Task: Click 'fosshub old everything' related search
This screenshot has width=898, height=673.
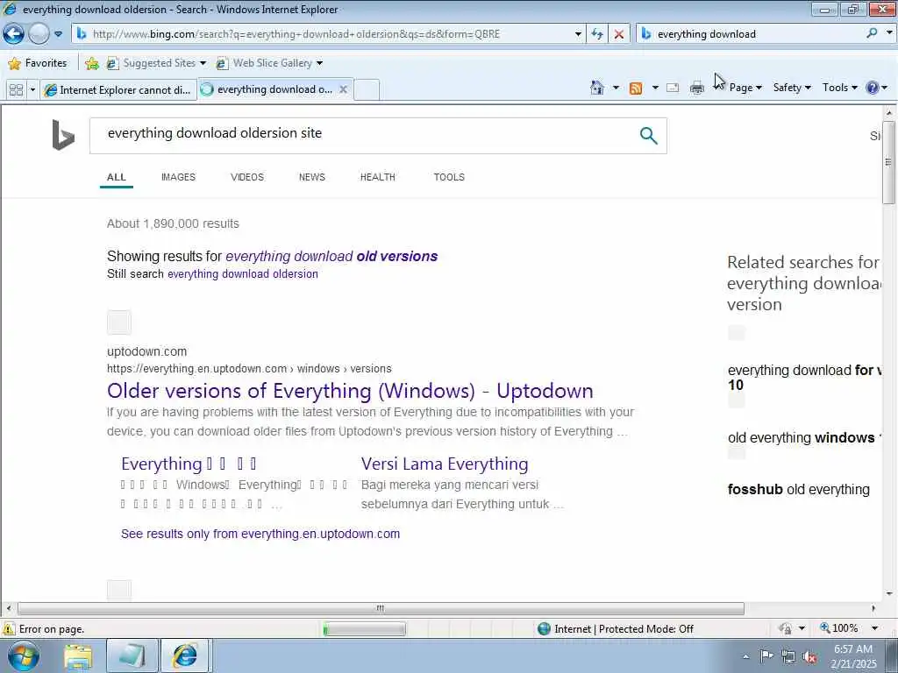Action: pos(799,490)
